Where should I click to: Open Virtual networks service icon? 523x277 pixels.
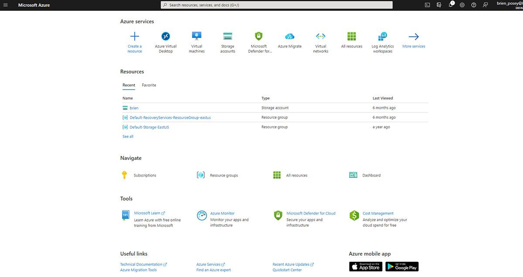tap(321, 37)
